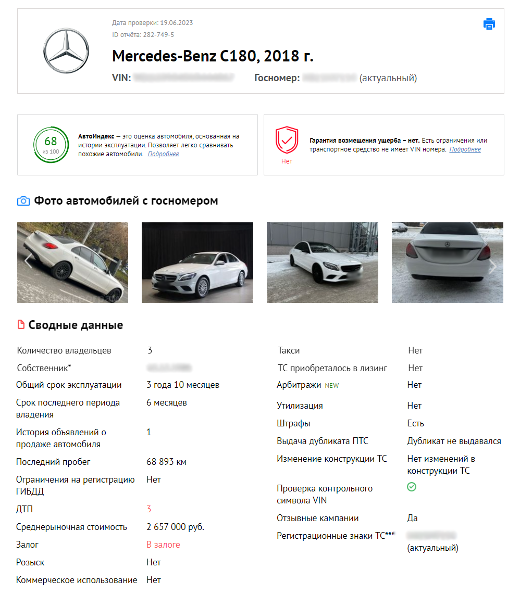Open Подробнее link about damage guarantee
This screenshot has height=594, width=520.
[465, 149]
